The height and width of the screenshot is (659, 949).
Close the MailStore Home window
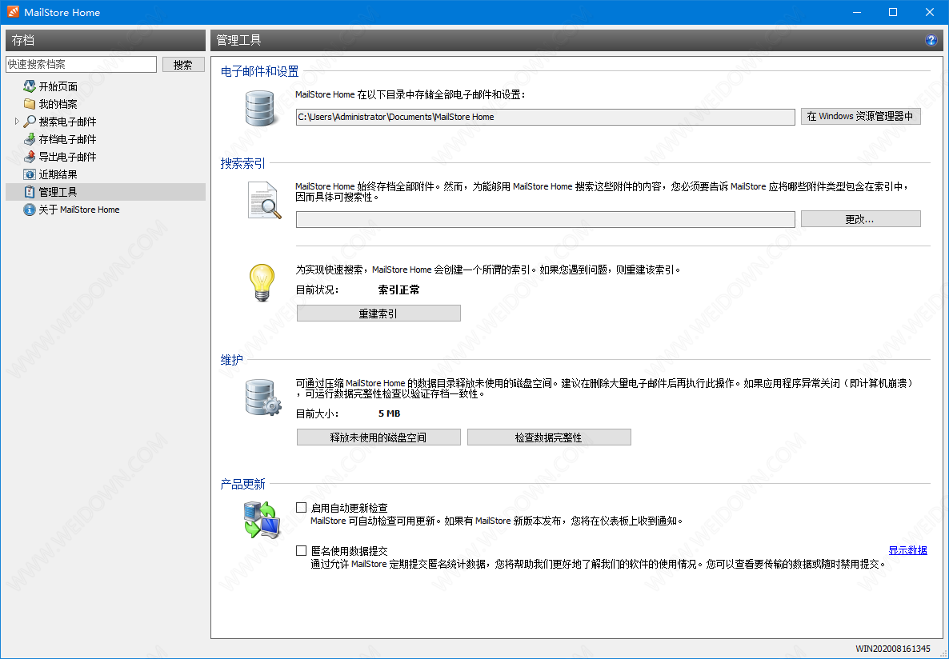pos(931,12)
